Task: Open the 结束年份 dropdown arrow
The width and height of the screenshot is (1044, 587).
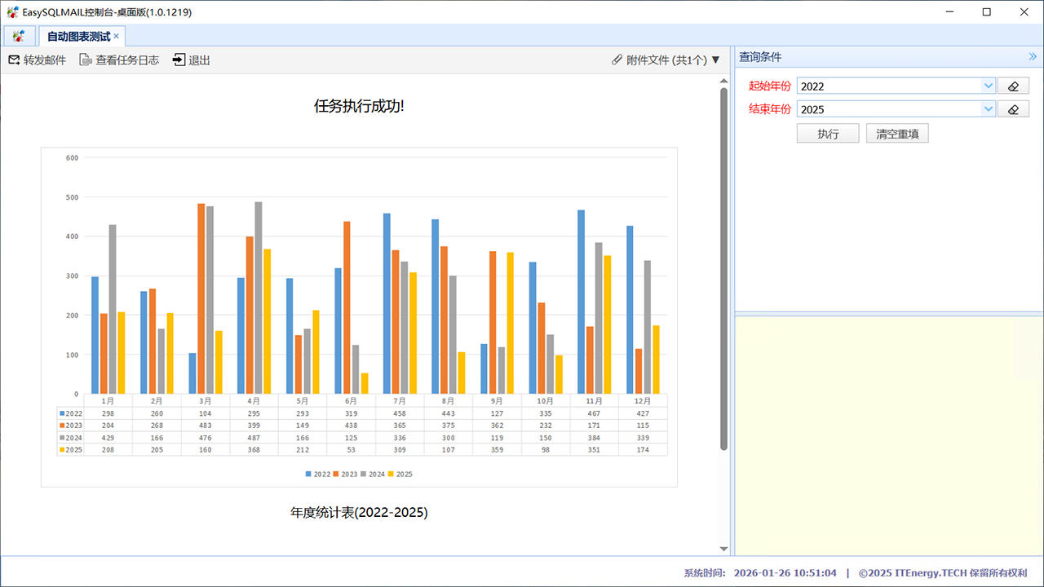Action: 989,109
